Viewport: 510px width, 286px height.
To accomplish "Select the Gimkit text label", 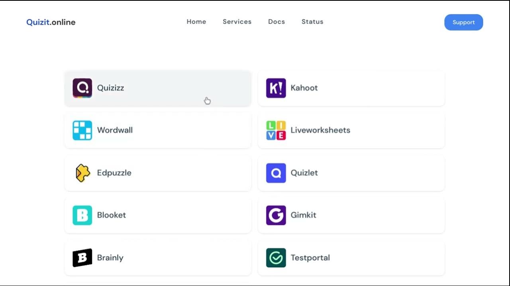I will (x=303, y=215).
